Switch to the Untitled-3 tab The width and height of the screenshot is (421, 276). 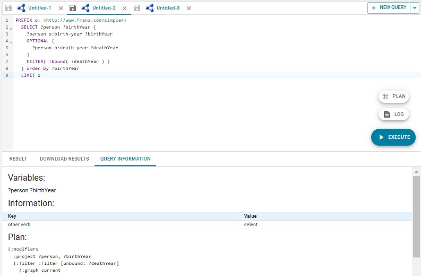pos(168,8)
